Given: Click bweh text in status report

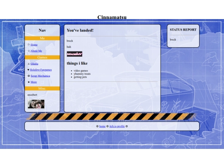Looking at the screenshot, I should (x=173, y=40).
